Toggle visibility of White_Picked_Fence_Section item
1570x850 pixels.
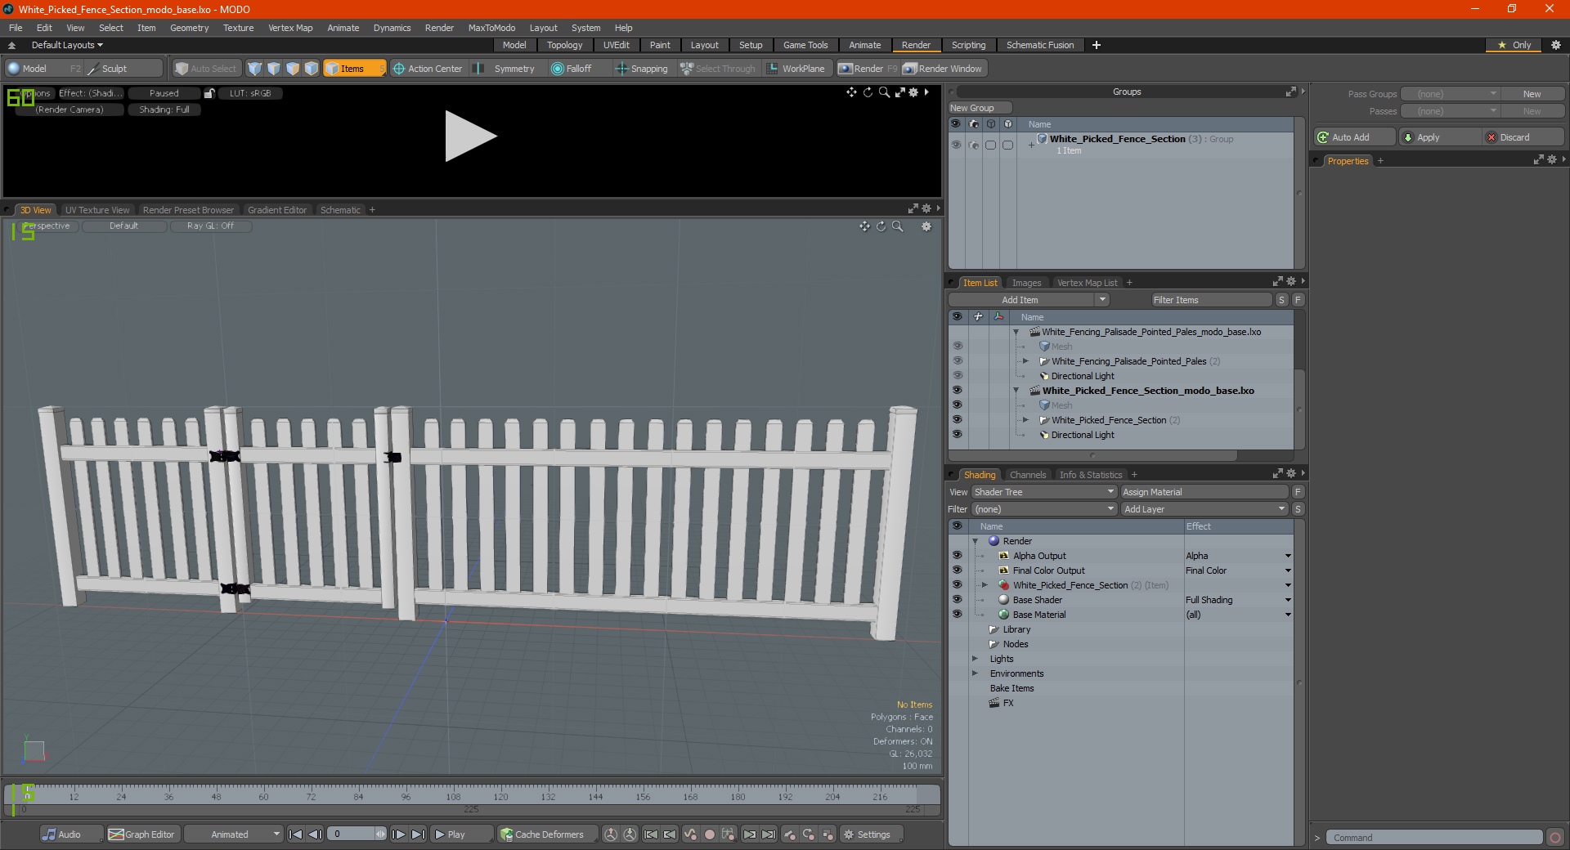point(957,420)
